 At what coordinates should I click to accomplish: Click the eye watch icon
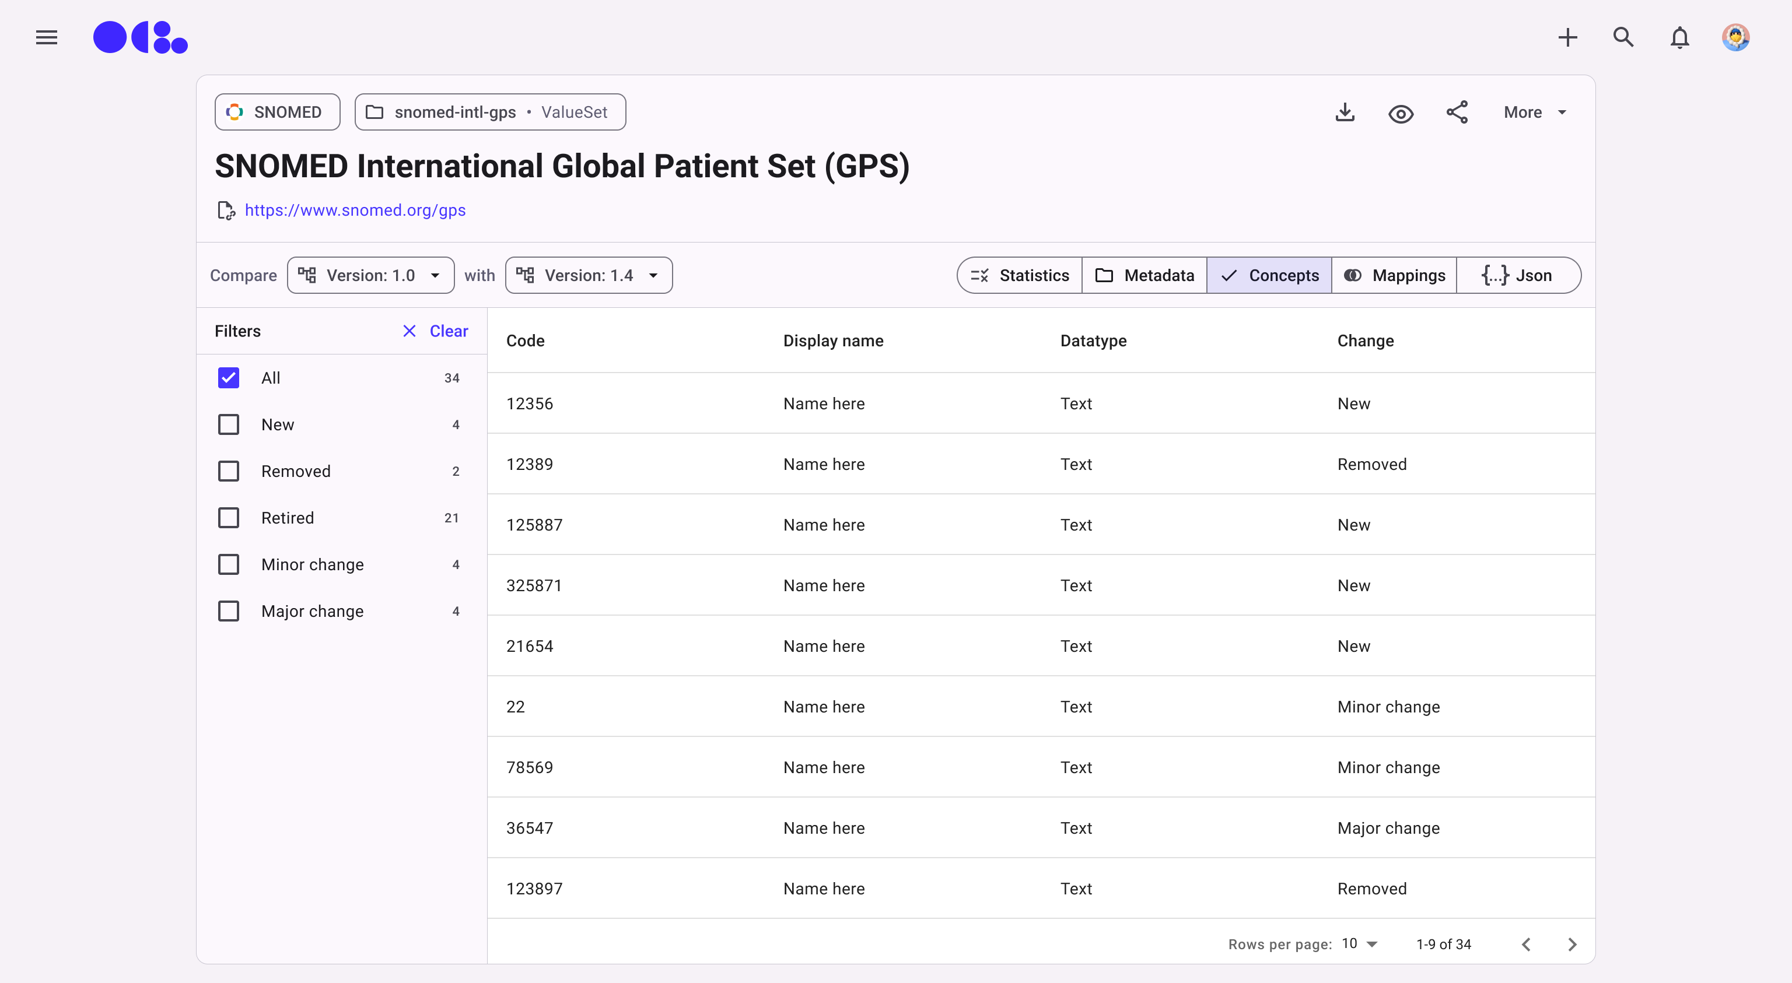(1401, 113)
